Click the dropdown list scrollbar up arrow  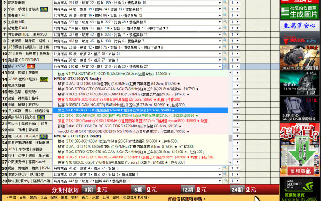point(230,73)
